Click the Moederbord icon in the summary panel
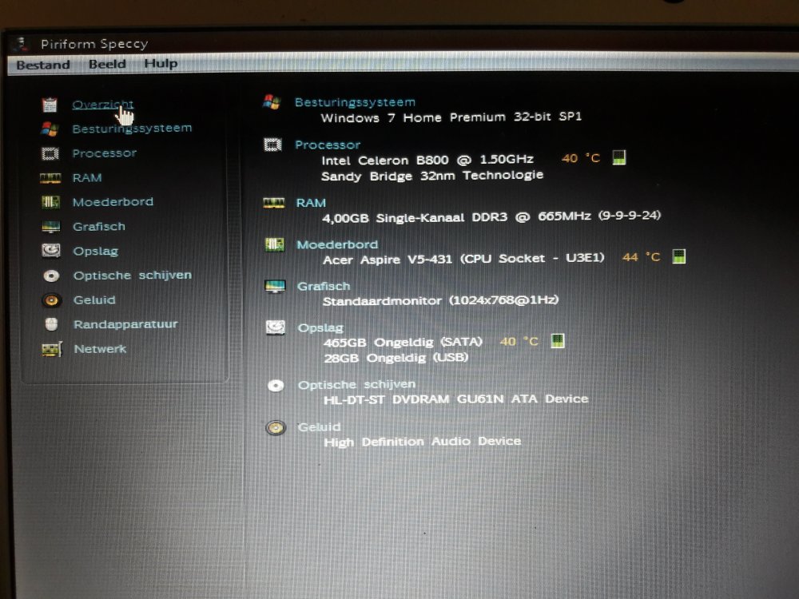 click(x=275, y=244)
